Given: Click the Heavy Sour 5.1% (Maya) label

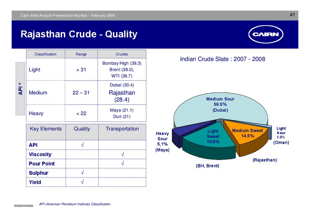Looking at the screenshot, I should click(x=162, y=141).
